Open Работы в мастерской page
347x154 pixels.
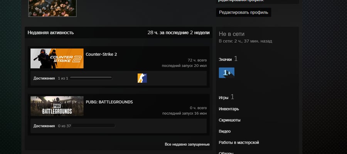point(239,142)
